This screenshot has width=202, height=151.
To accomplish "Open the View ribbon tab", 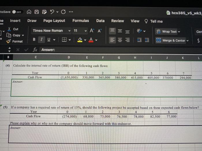I will [135, 21].
